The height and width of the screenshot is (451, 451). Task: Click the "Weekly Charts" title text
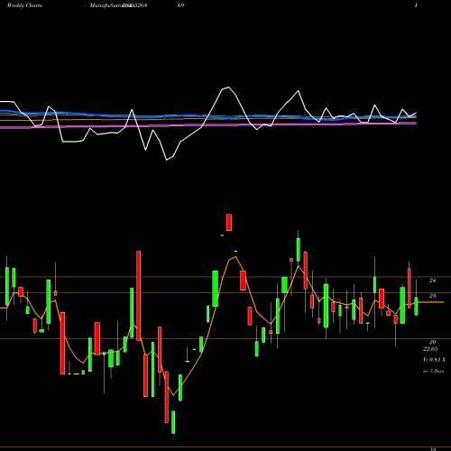pyautogui.click(x=24, y=5)
